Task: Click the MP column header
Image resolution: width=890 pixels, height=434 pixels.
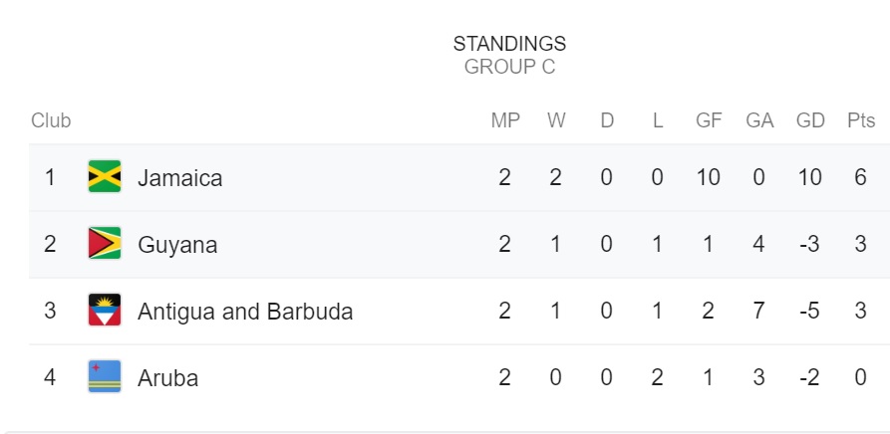Action: click(x=505, y=120)
